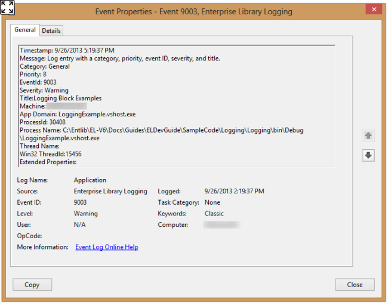Click the Source value 'Enterprise Library Logging'

[x=110, y=191]
